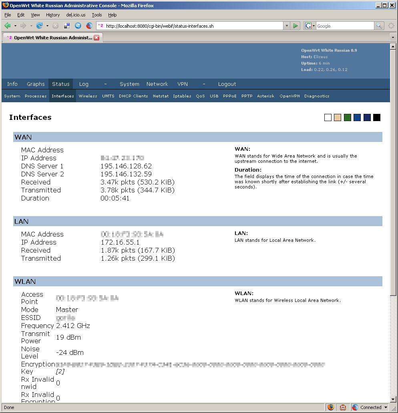Screen dimensions: 398x413
Task: Click the Greasemonkey monkey status icon
Action: (x=343, y=407)
